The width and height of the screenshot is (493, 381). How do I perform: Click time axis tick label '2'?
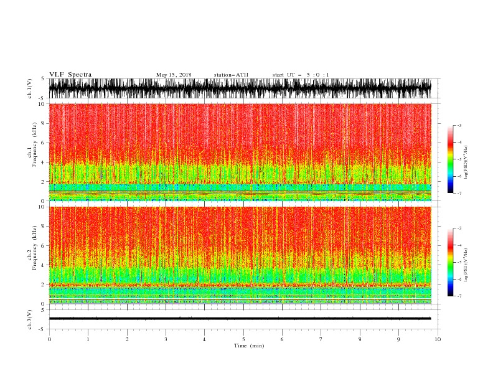pos(127,339)
